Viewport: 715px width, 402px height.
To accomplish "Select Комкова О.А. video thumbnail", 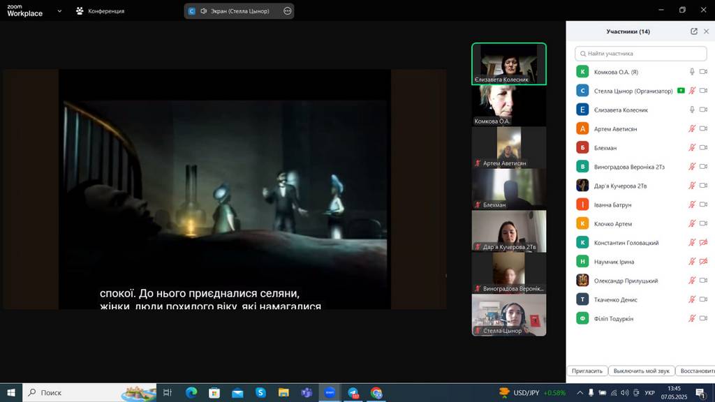I will tap(509, 105).
